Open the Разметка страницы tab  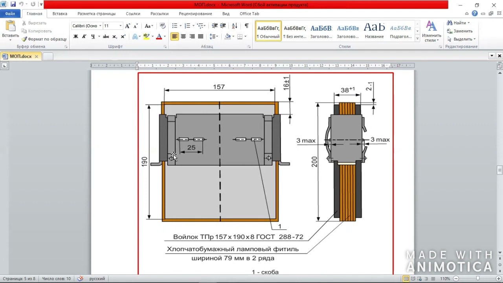pos(96,13)
